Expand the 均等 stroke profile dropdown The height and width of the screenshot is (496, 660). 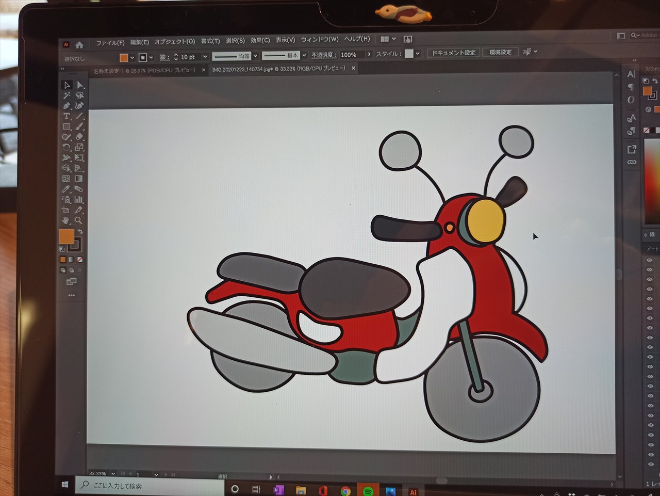point(255,56)
